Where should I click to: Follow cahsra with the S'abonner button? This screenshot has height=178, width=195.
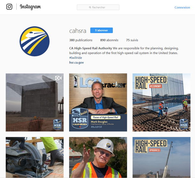coord(101,30)
